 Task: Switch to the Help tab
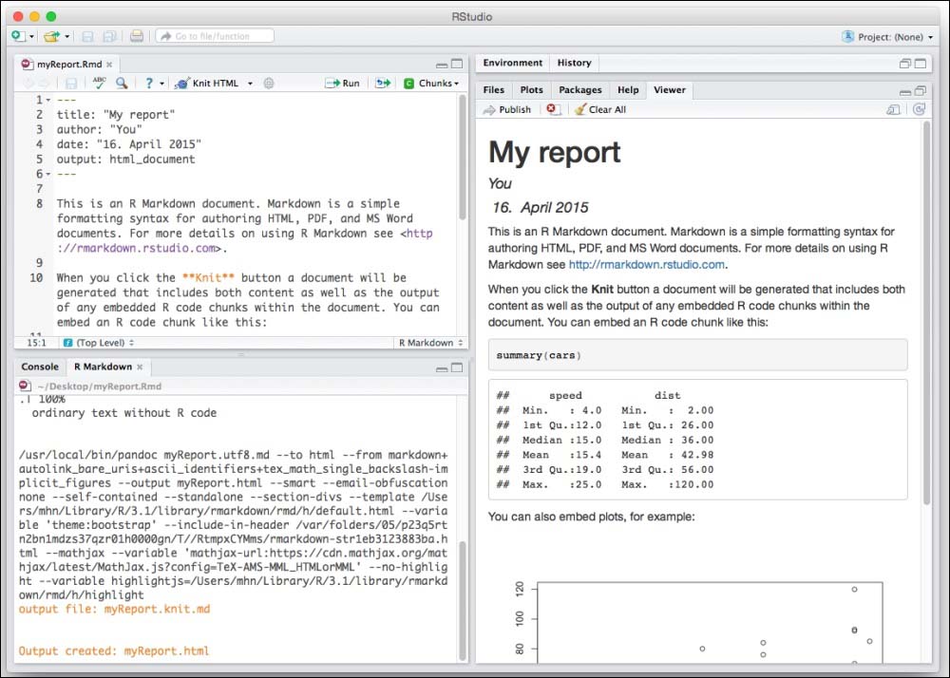(x=628, y=90)
